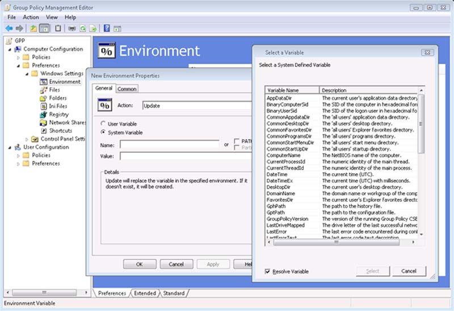The width and height of the screenshot is (454, 311).
Task: Expand Policies under User Configuration
Action: tap(18, 156)
